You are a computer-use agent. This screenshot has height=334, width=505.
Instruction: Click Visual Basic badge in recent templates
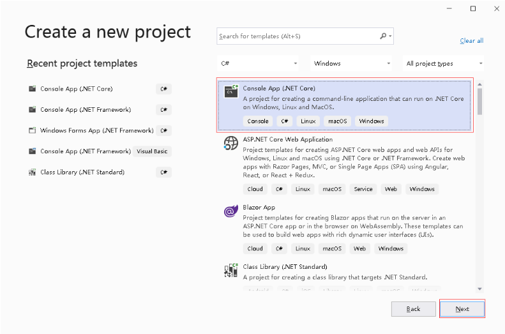click(152, 151)
